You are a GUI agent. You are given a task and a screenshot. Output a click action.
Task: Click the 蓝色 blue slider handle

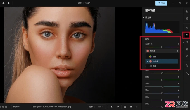tap(162, 93)
